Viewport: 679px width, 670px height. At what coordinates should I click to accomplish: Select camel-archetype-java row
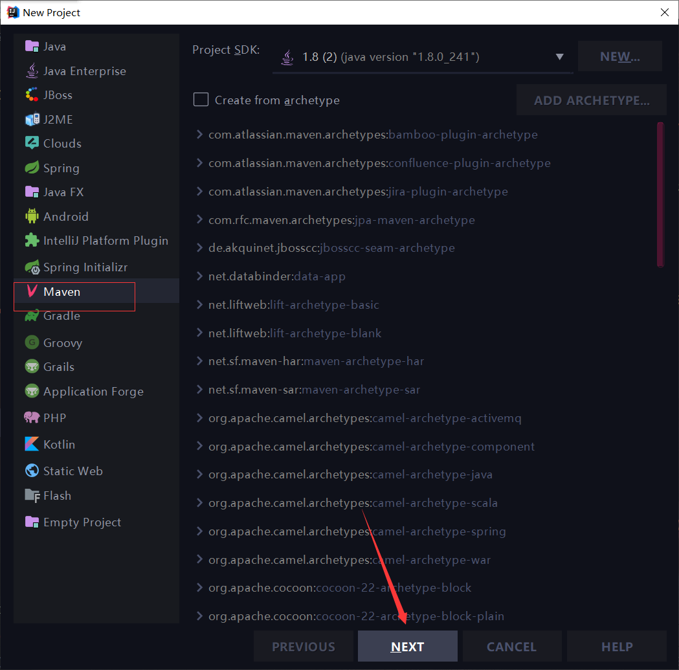(x=423, y=475)
